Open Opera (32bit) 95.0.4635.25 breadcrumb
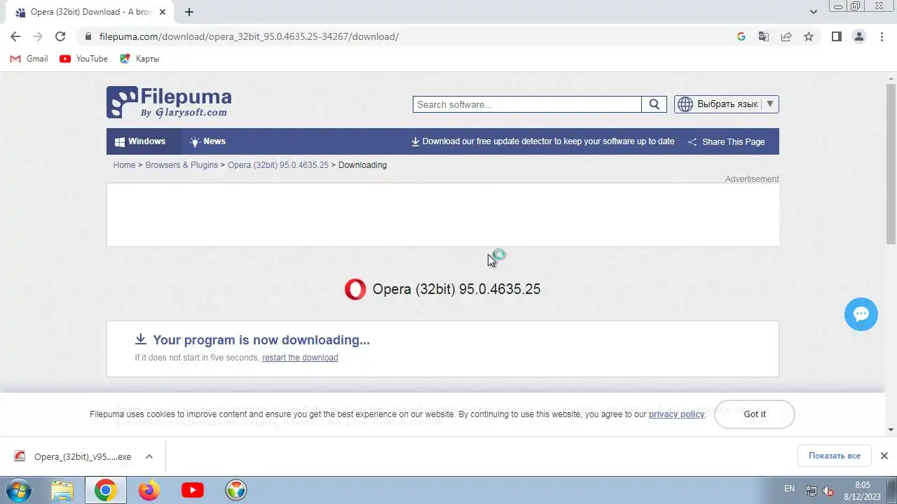This screenshot has width=897, height=504. point(278,165)
